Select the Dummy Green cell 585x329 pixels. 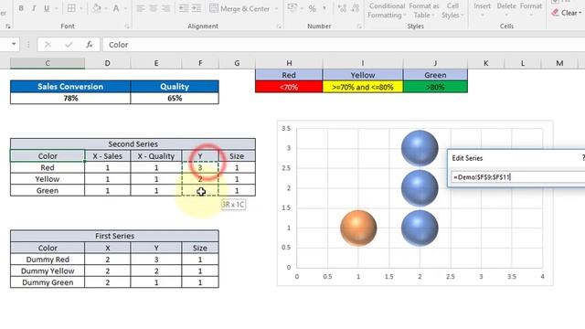click(x=48, y=282)
